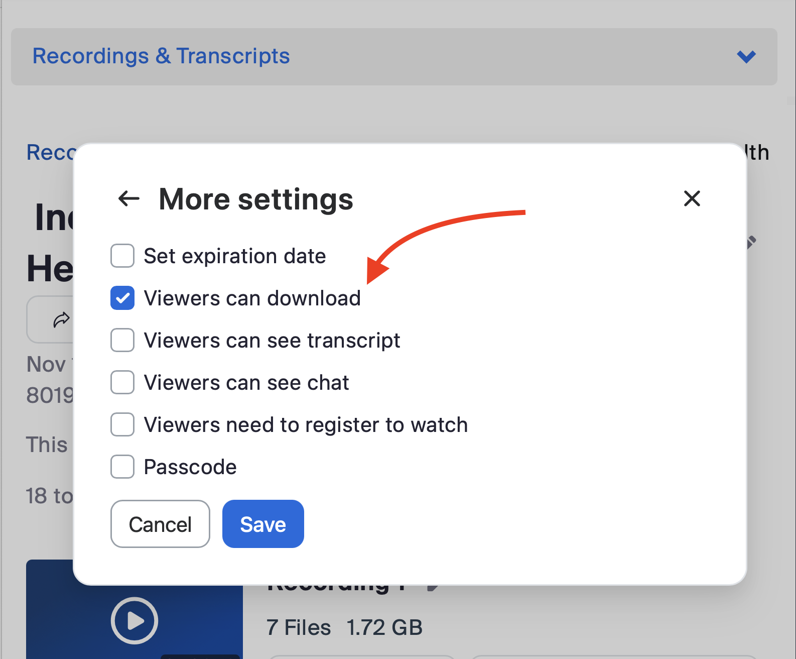This screenshot has height=659, width=796.
Task: Check the Viewers need to register checkbox
Action: tap(122, 424)
